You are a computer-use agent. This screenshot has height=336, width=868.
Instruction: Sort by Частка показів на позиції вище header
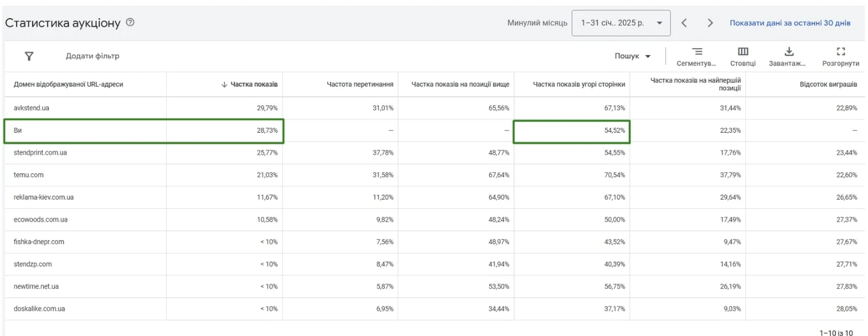460,84
